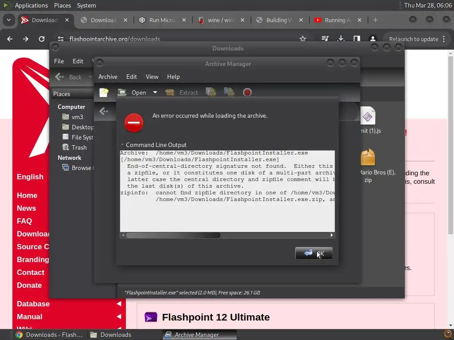Open the browser downloads icon

(x=341, y=39)
